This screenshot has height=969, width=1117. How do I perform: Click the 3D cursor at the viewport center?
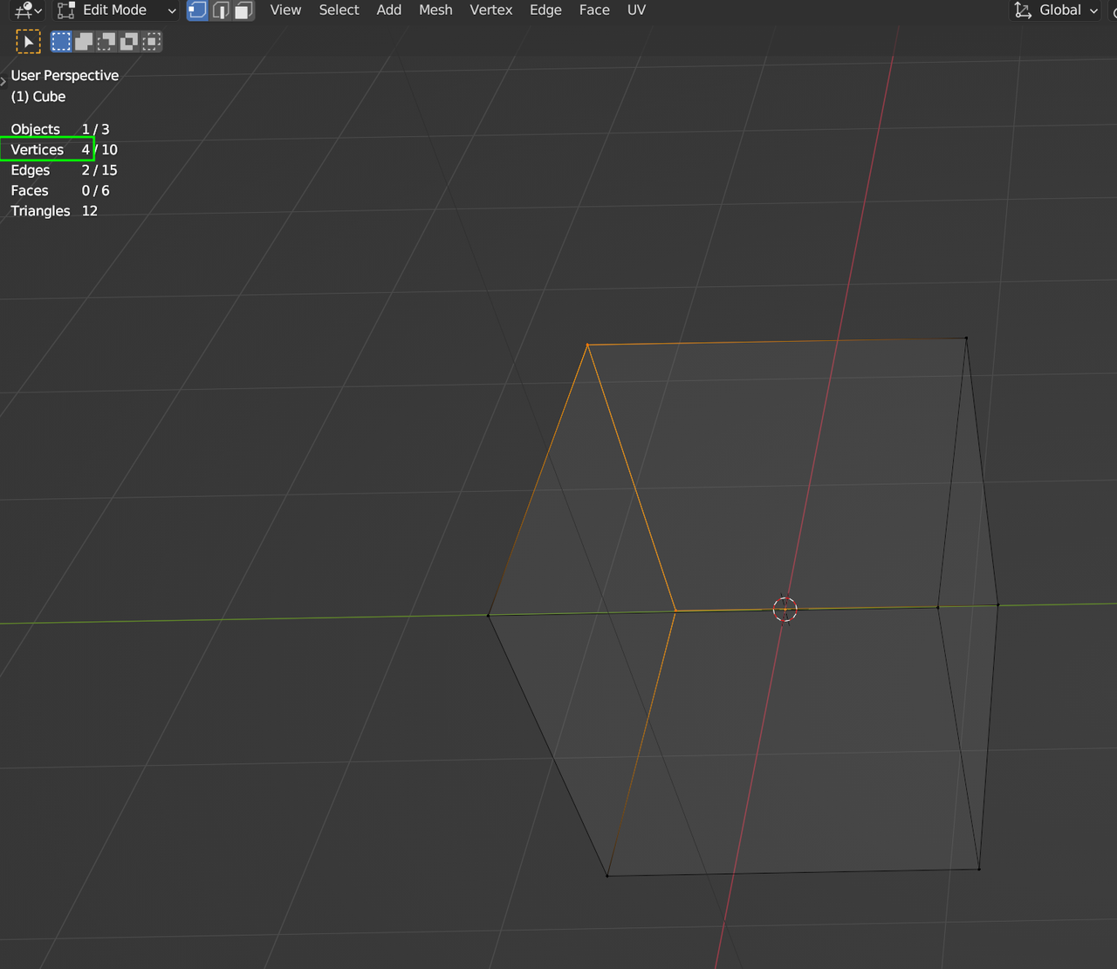coord(785,609)
